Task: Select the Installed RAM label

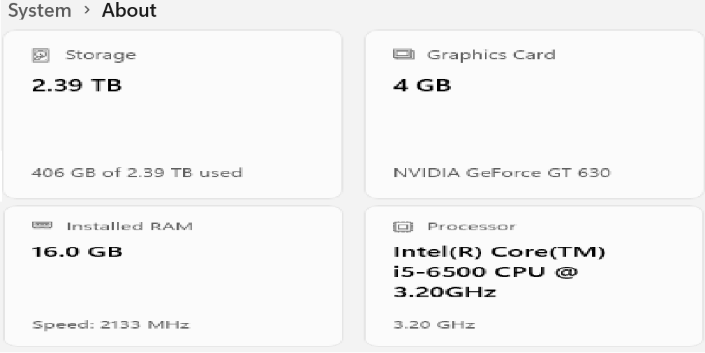Action: [129, 226]
